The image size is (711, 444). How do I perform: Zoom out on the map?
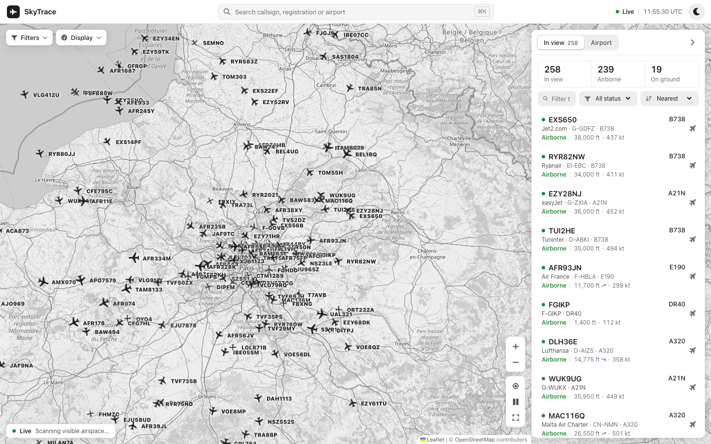pyautogui.click(x=515, y=363)
